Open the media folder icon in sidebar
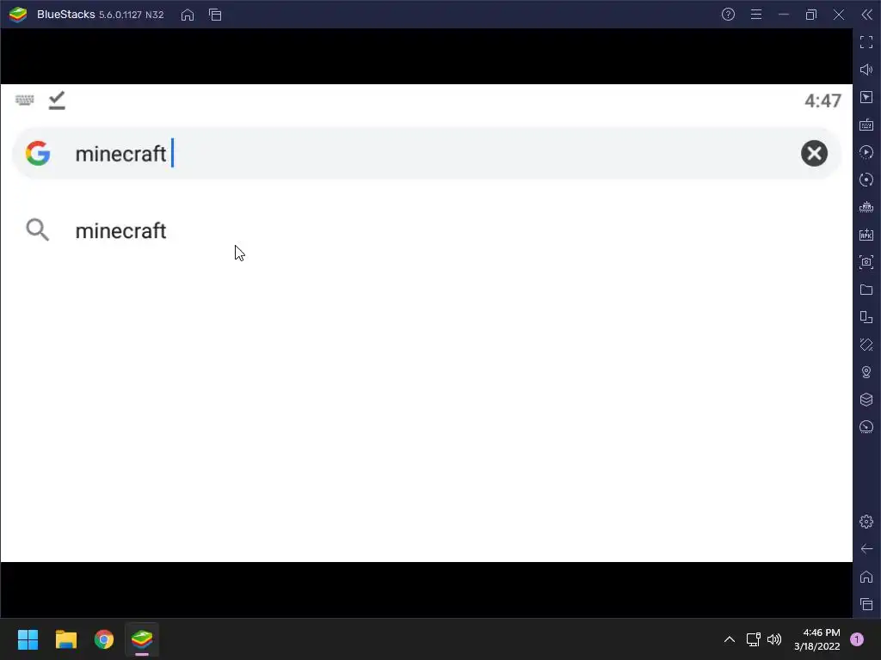 pos(866,290)
